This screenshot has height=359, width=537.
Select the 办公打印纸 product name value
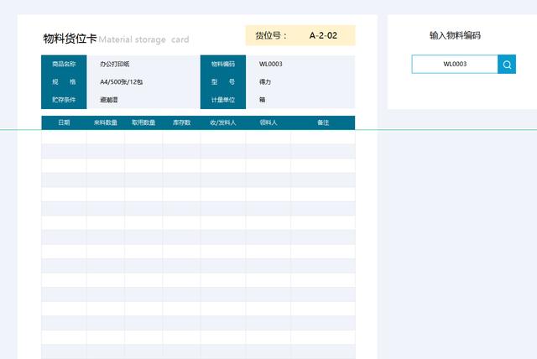point(114,64)
